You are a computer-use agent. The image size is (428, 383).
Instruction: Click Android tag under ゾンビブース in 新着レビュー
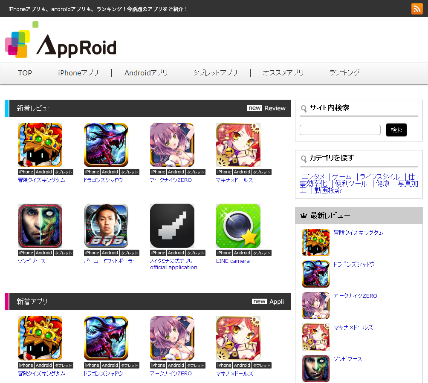pyautogui.click(x=43, y=253)
